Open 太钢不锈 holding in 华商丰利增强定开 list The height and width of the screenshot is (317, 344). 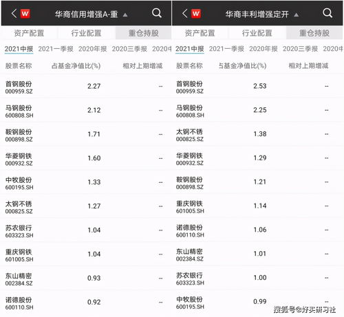click(257, 135)
